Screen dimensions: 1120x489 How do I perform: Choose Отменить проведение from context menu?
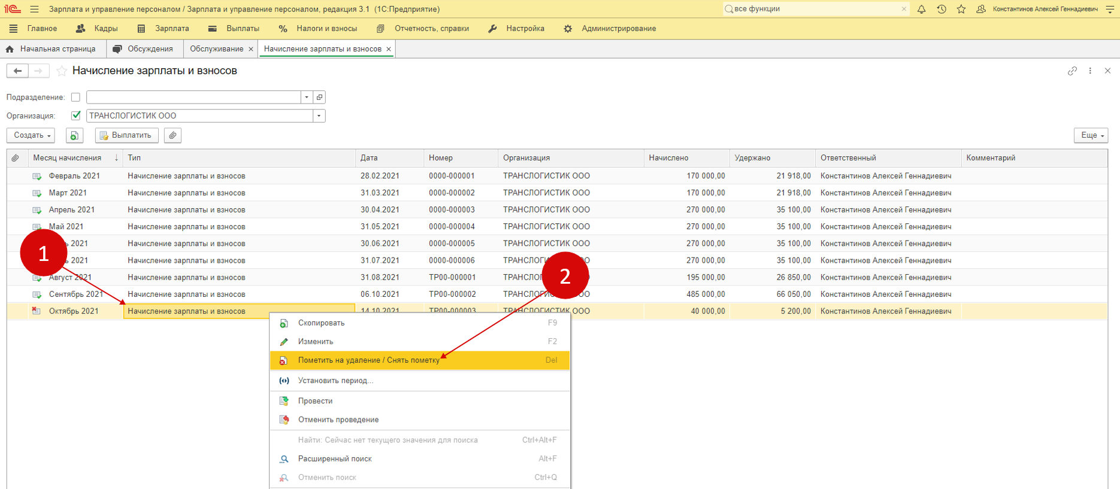(x=338, y=420)
